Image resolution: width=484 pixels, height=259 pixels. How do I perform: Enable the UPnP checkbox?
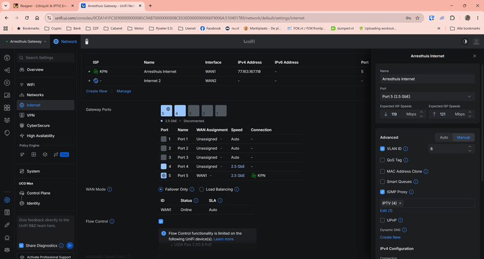[382, 220]
